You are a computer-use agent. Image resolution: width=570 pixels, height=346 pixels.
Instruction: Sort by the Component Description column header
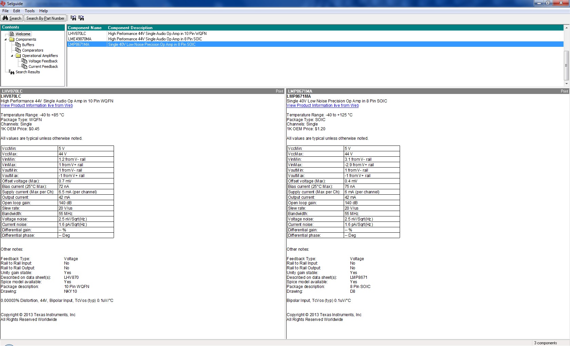(130, 28)
